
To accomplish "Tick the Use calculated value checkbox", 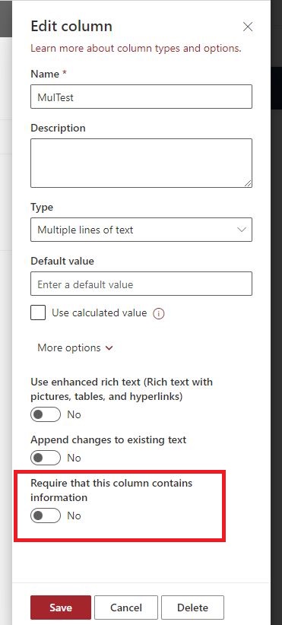I will point(38,313).
